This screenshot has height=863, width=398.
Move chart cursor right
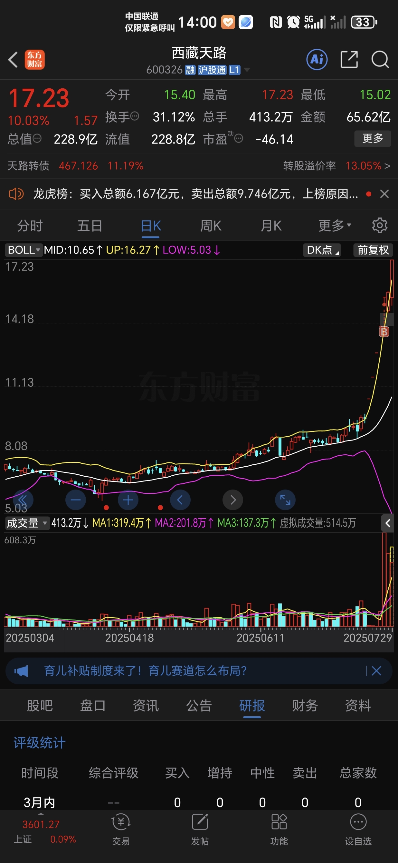point(233,500)
